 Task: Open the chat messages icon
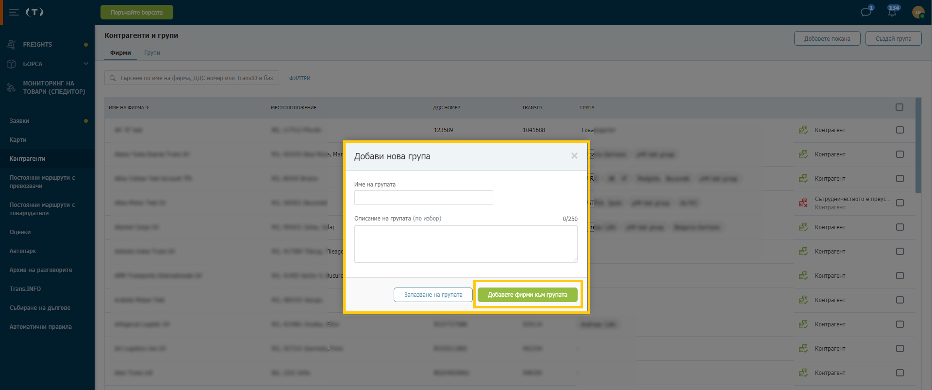tap(866, 12)
